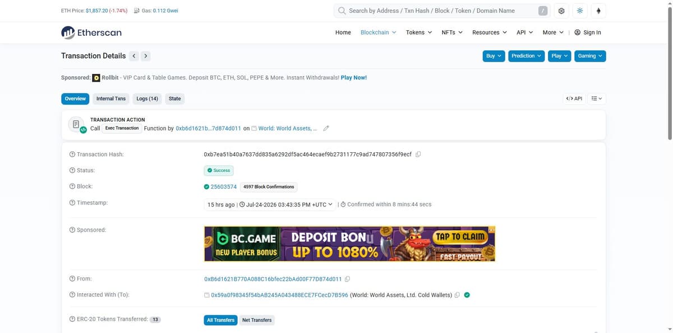Click the transaction action document icon
The width and height of the screenshot is (673, 333).
tap(76, 125)
